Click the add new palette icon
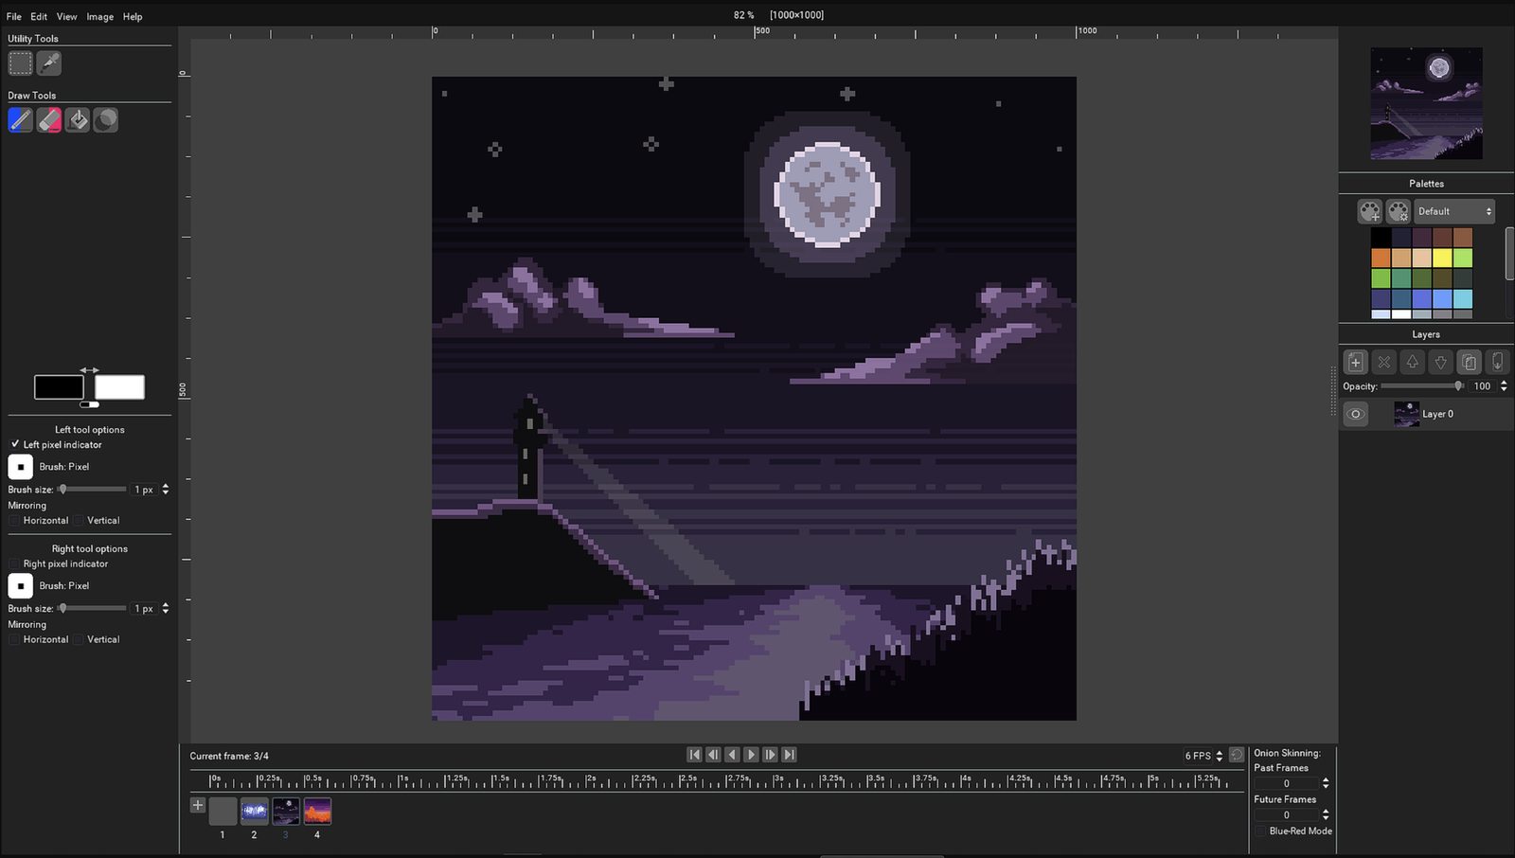The height and width of the screenshot is (858, 1515). pos(1370,211)
